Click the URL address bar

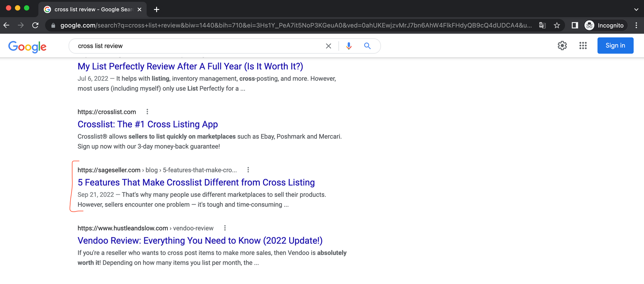296,25
